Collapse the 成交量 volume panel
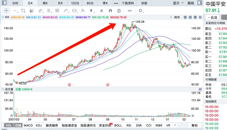Image resolution: width=227 pixels, height=130 pixels. (x=3, y=89)
